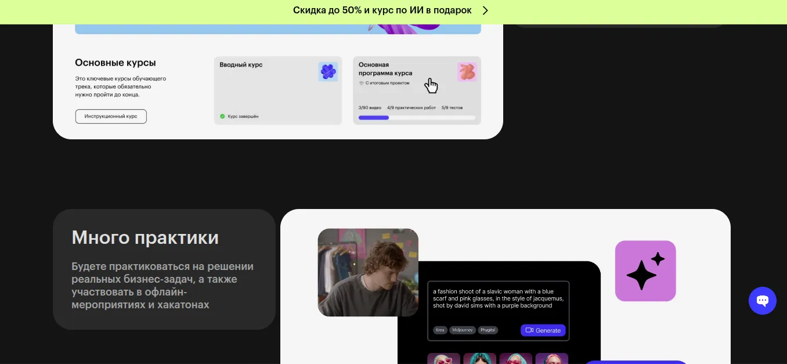Click the Это ключевые курсы обучающего трека description
The width and height of the screenshot is (787, 364).
coord(121,87)
